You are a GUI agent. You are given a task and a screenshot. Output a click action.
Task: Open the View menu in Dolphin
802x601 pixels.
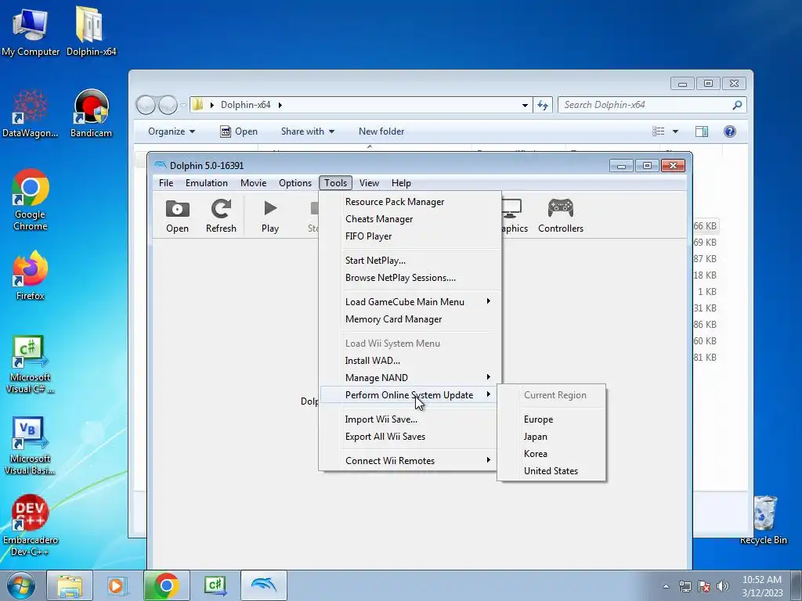pos(369,183)
